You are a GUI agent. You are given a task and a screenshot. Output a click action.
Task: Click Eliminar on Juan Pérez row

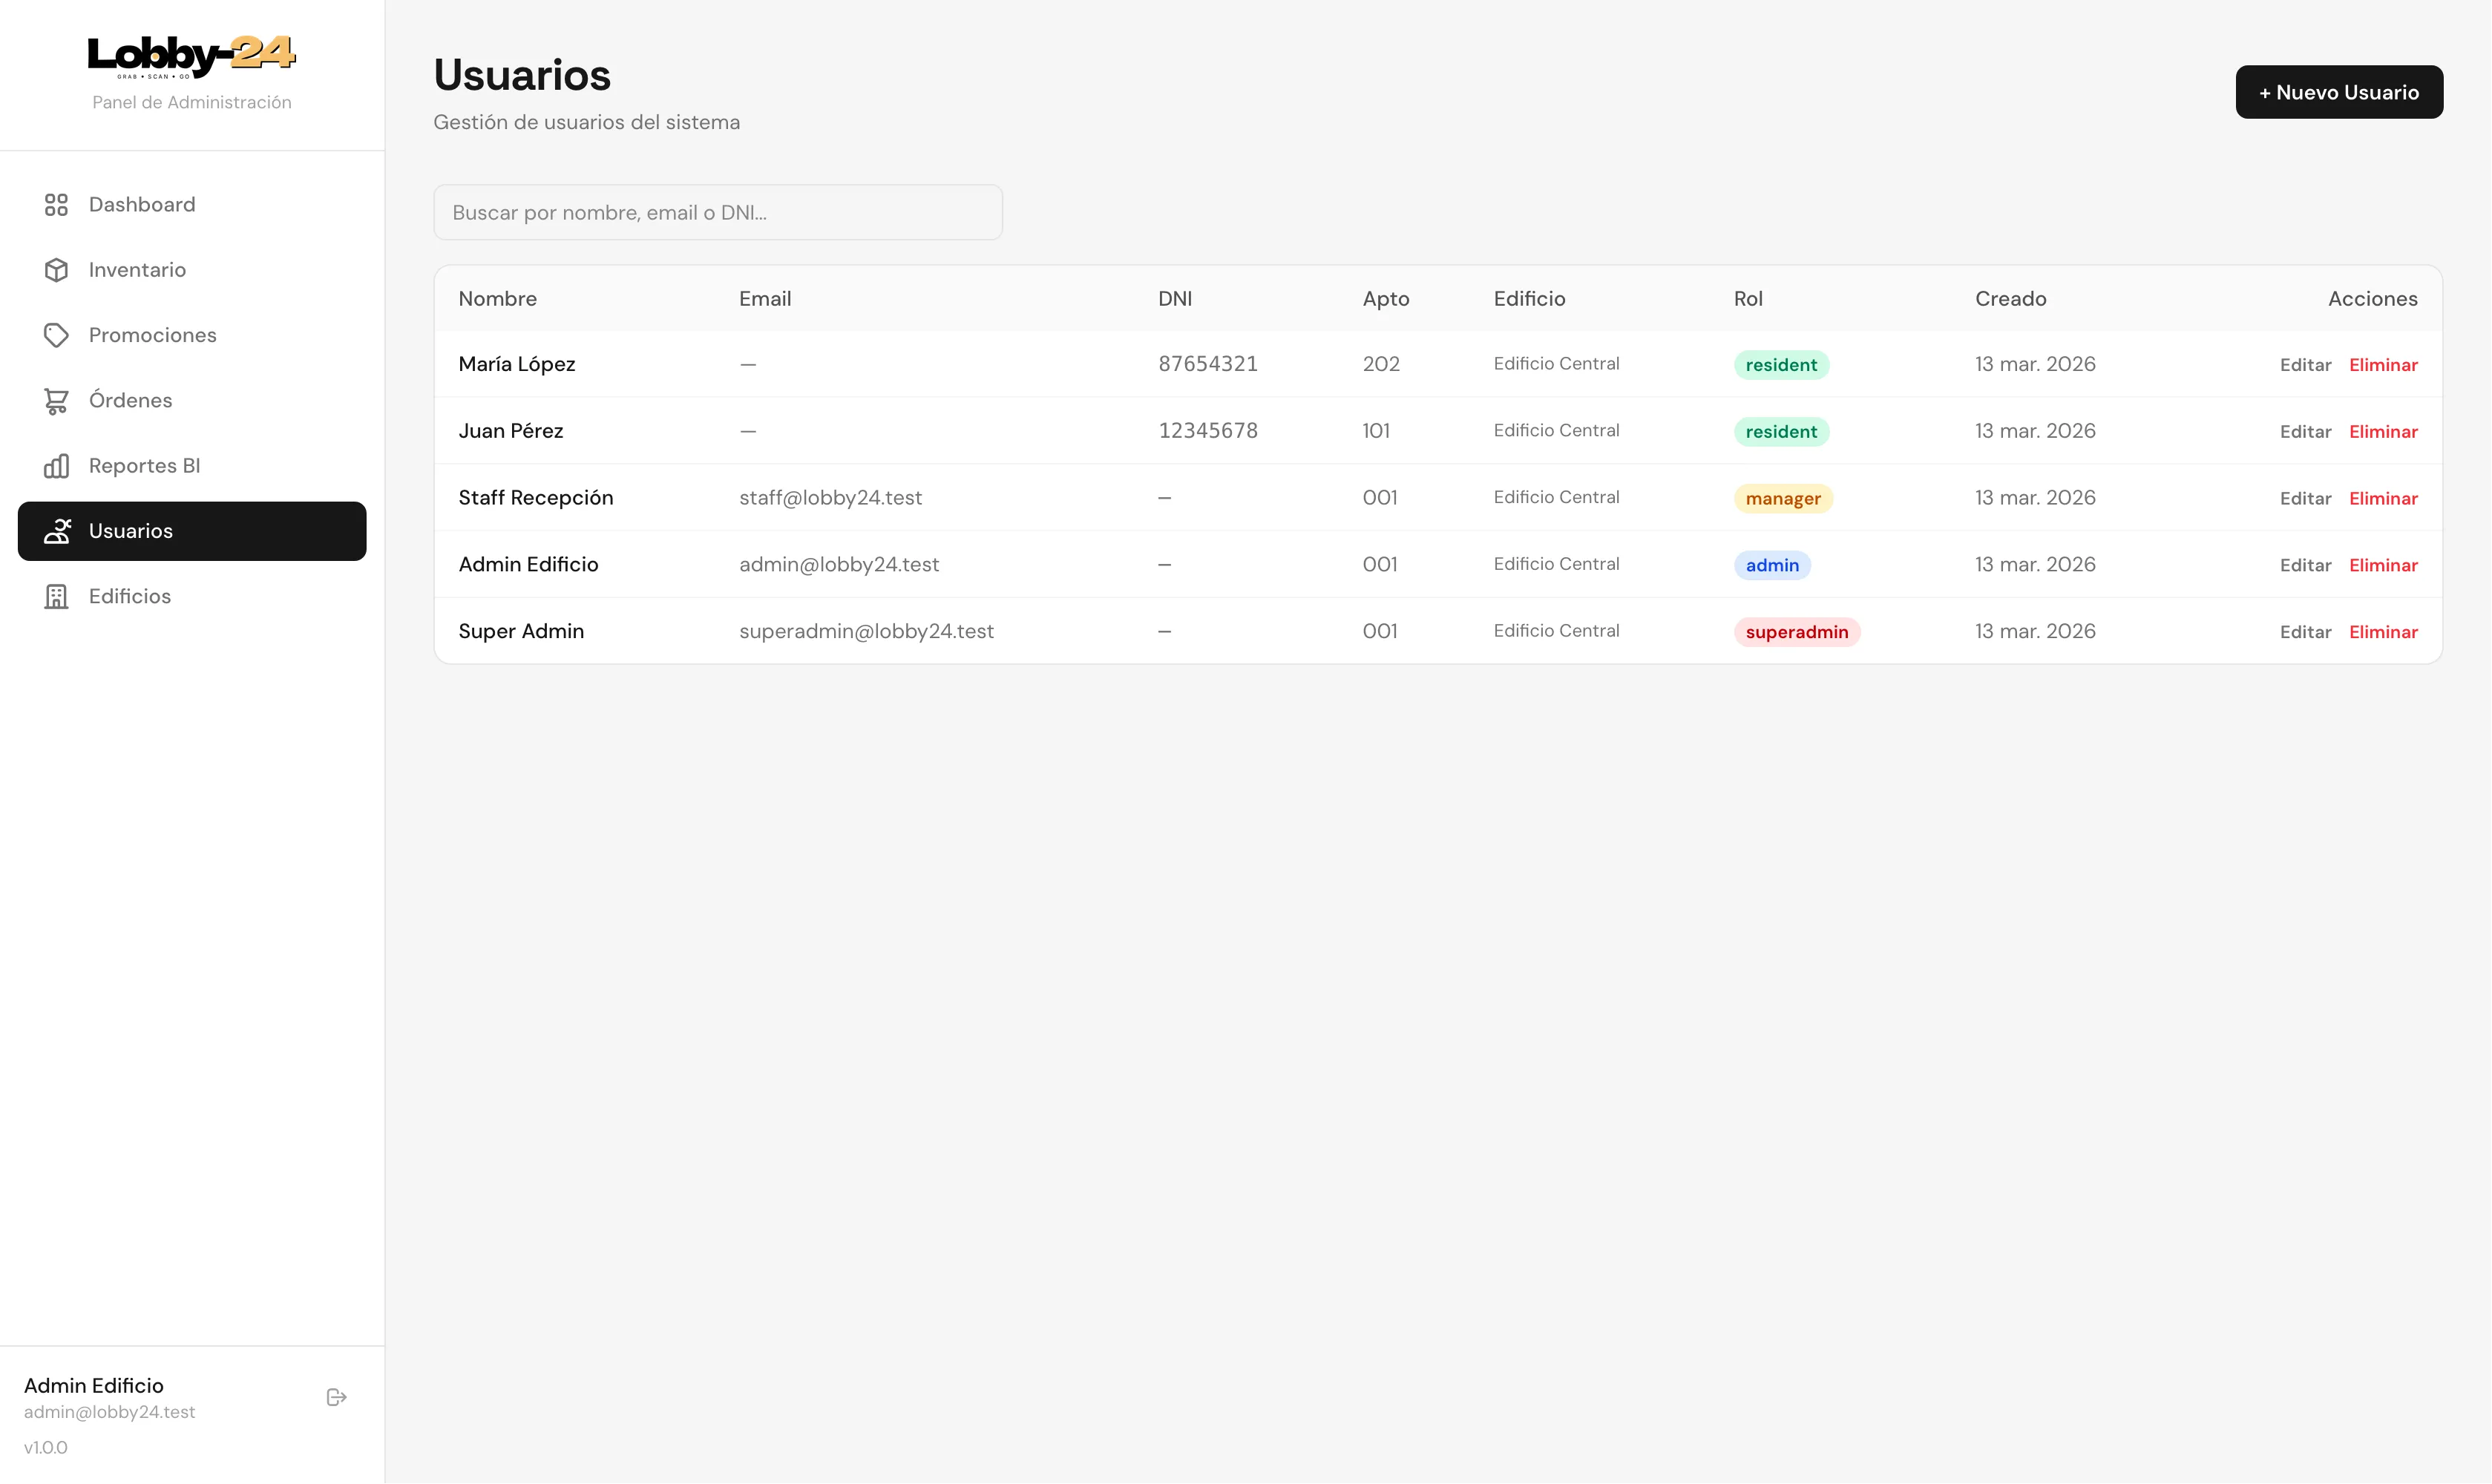coord(2383,431)
